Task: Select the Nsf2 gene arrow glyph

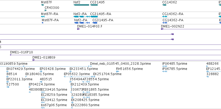Action: [81, 5]
